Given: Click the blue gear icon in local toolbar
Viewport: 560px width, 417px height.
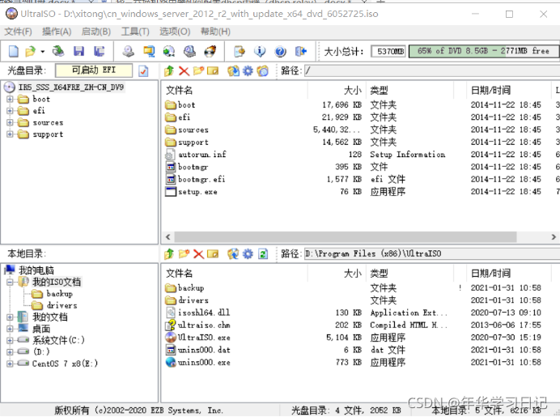Looking at the screenshot, I should [x=248, y=253].
